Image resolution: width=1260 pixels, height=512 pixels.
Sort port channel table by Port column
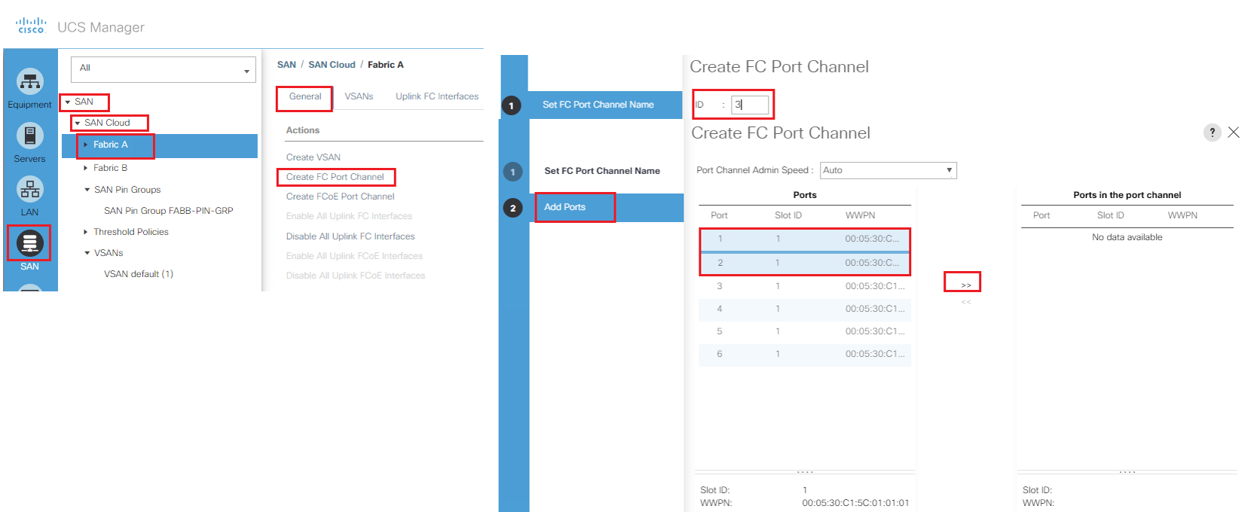1041,215
